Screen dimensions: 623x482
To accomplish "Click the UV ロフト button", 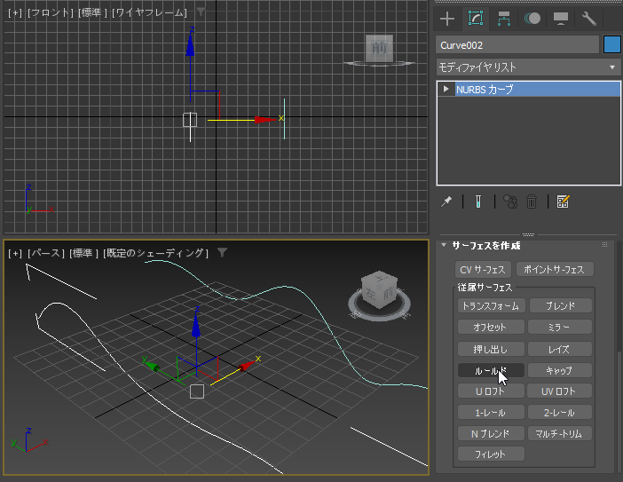I will point(560,391).
